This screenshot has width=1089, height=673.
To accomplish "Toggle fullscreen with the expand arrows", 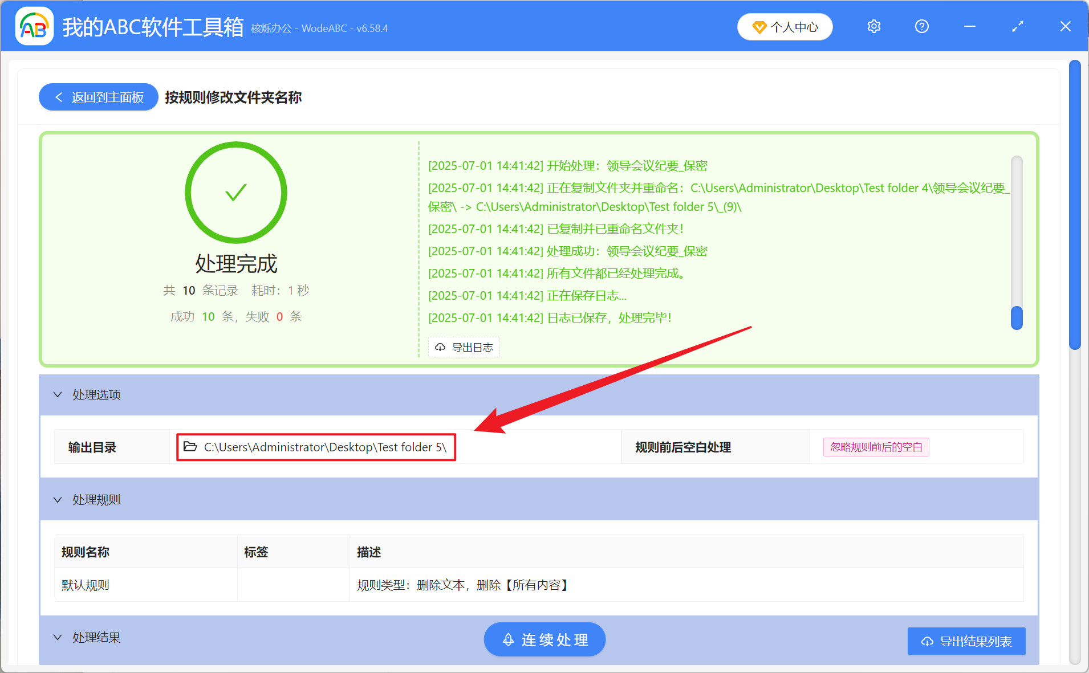I will point(1018,26).
